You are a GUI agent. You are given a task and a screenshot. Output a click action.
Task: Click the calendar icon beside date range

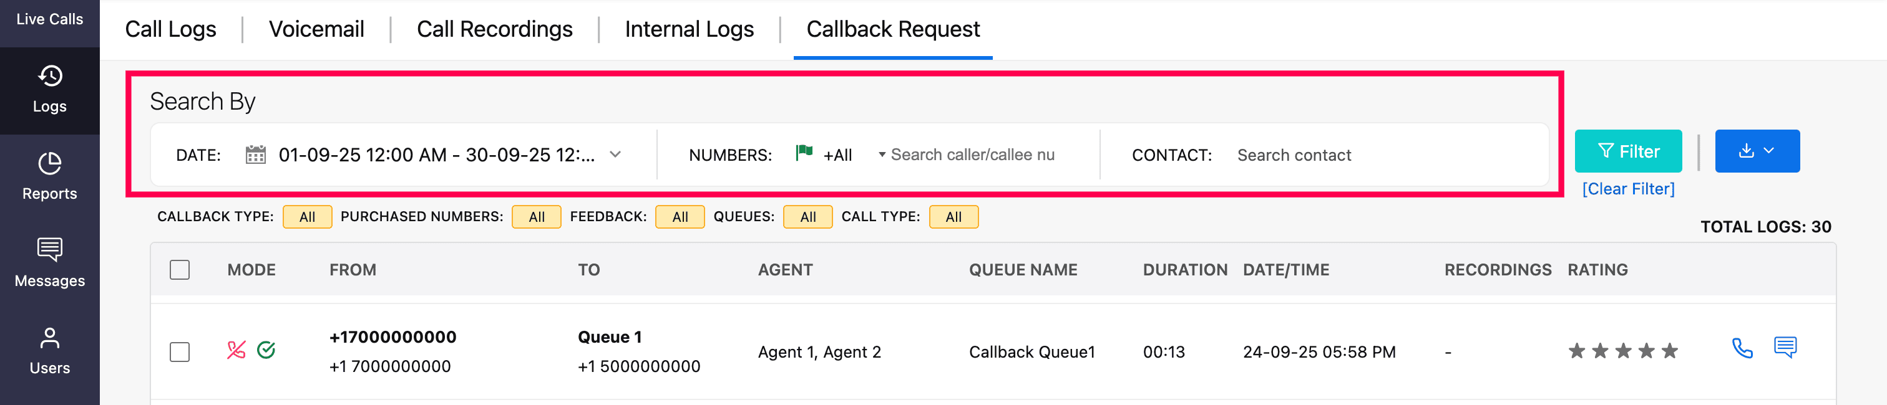click(255, 155)
